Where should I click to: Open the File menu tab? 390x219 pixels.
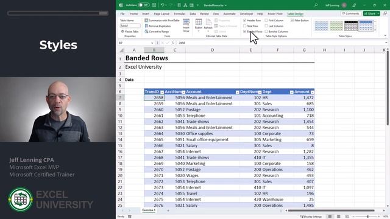[x=122, y=13]
